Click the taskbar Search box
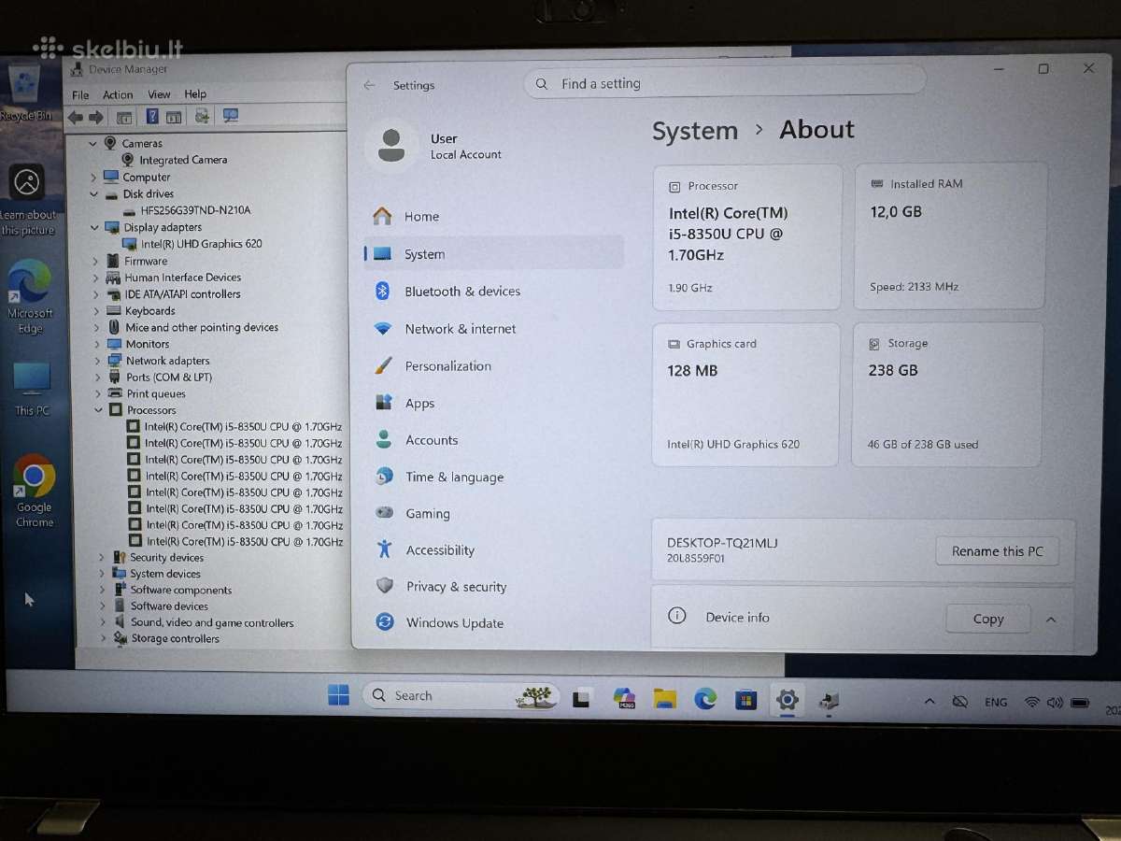This screenshot has width=1121, height=841. point(460,696)
